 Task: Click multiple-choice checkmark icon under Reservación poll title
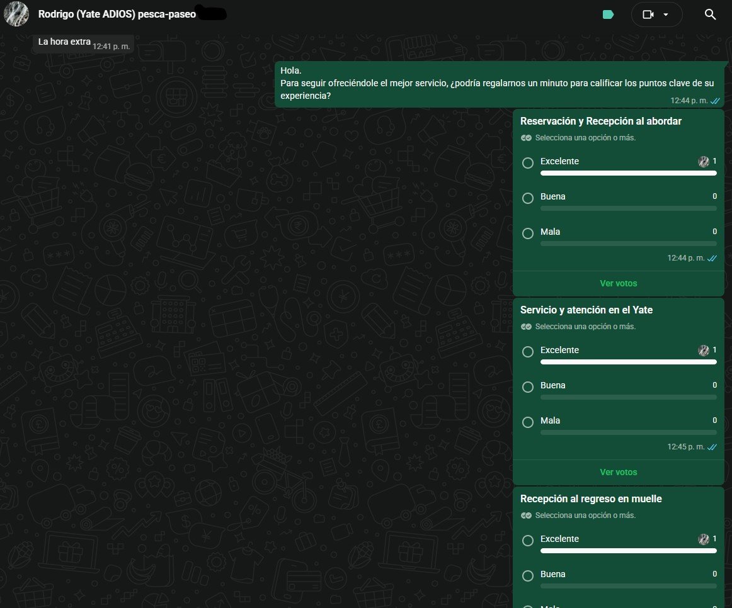[526, 138]
